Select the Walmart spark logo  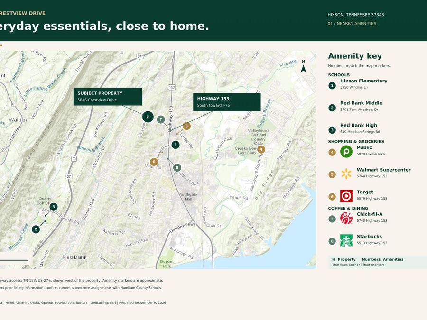coord(346,174)
